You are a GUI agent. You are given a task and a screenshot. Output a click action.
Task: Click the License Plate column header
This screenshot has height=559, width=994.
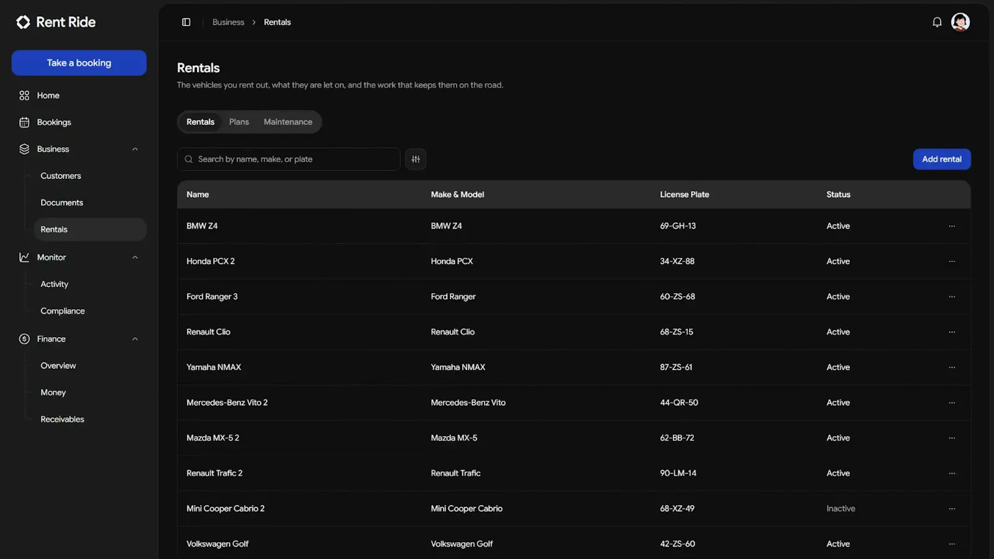coord(684,194)
